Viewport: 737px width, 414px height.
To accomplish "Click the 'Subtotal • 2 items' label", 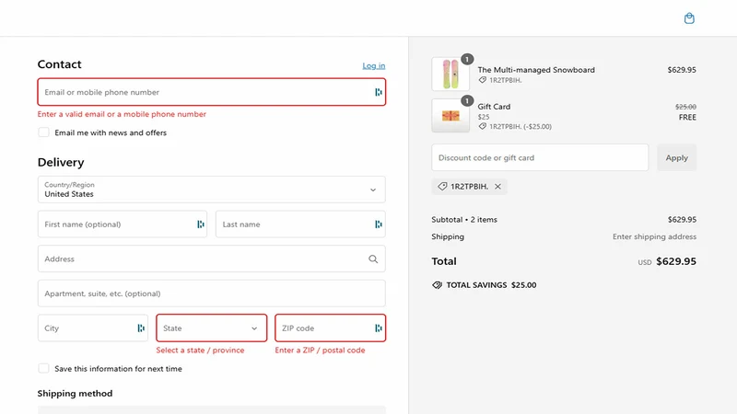I will [x=464, y=220].
